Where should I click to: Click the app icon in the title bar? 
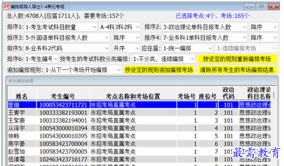(x=6, y=7)
